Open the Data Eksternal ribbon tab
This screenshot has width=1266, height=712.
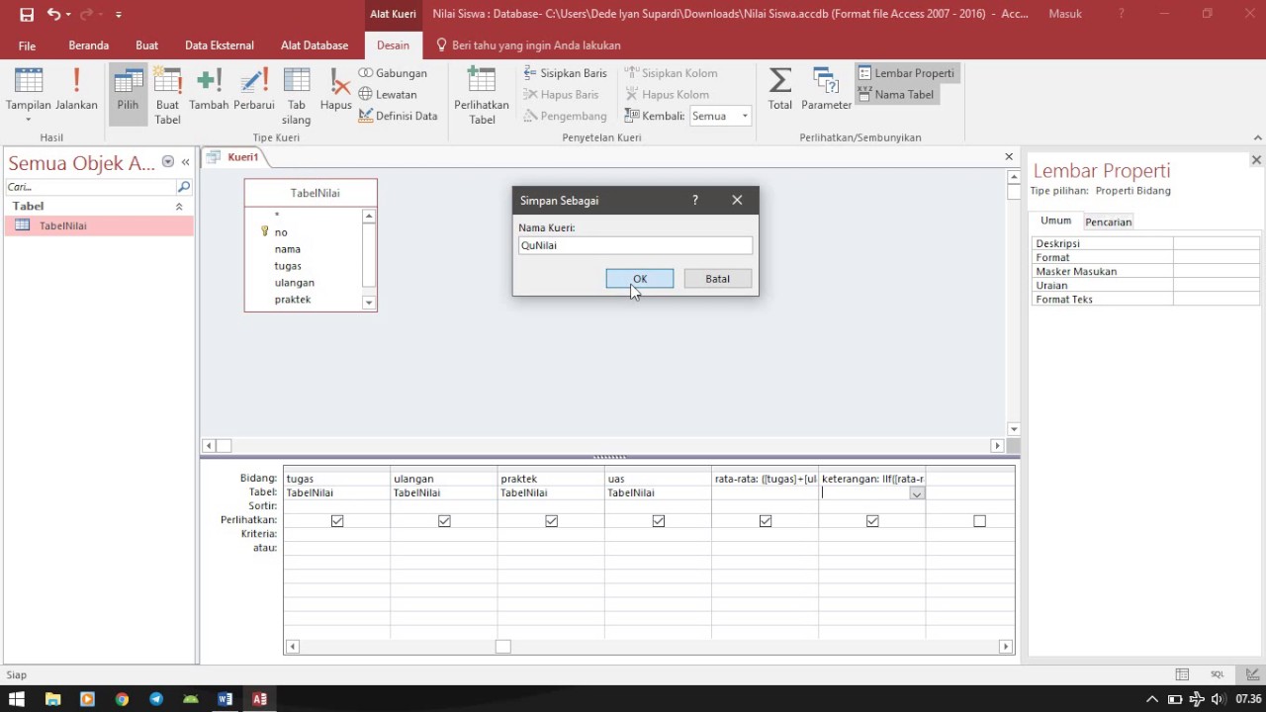(x=220, y=45)
